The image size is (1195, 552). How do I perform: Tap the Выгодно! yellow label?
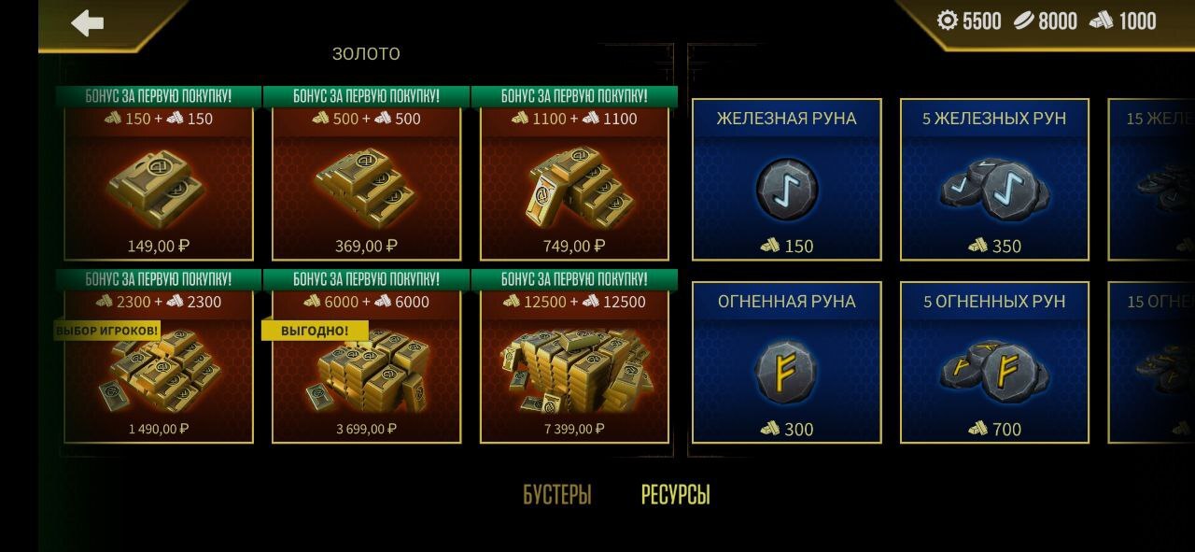(x=315, y=331)
